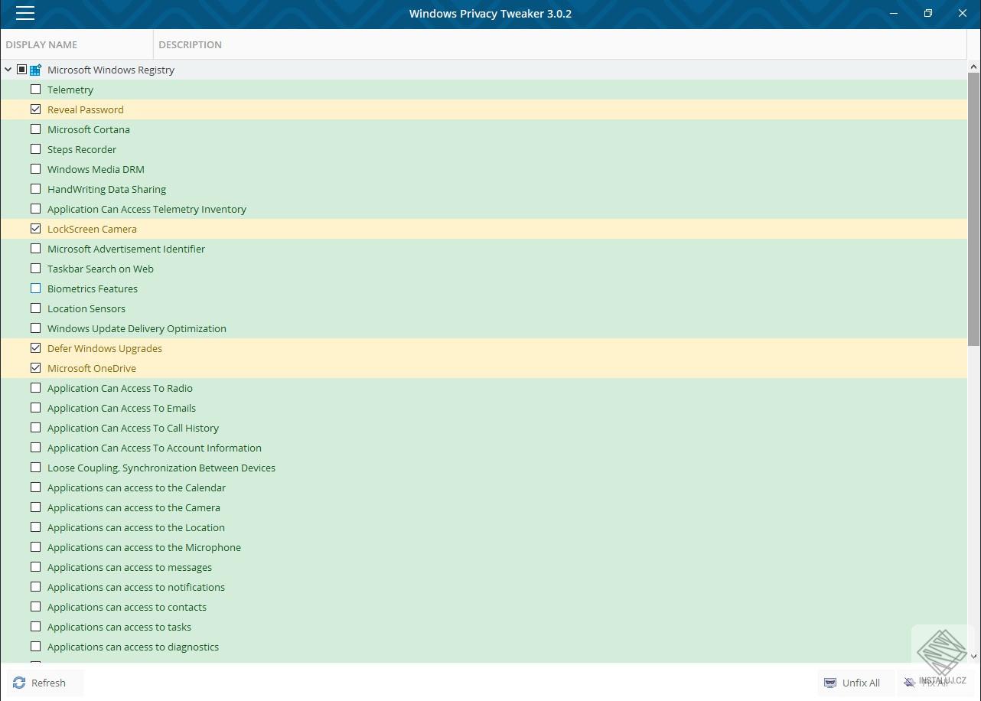Select Applications can access to the Microphone
Screen dimensions: 981x701
484,547
